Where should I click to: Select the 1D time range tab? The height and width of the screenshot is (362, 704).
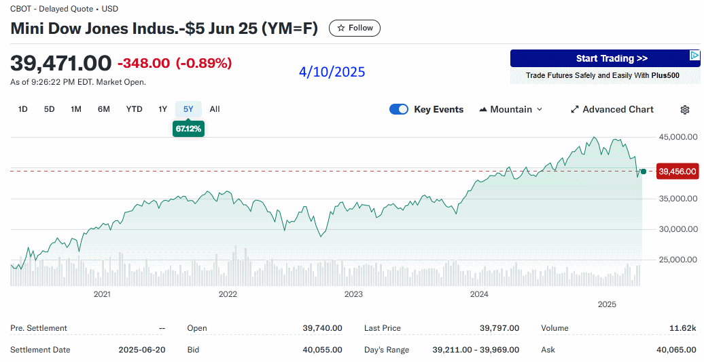23,109
